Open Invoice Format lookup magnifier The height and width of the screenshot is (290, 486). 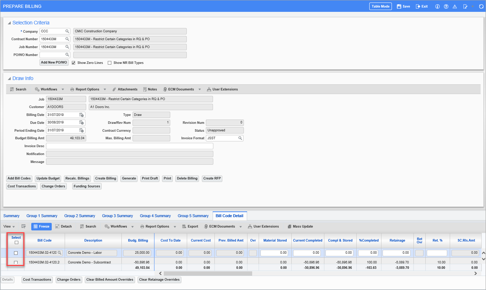pyautogui.click(x=240, y=138)
